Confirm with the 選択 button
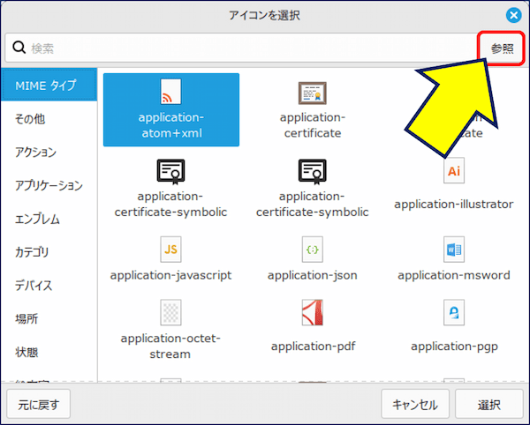 (488, 405)
